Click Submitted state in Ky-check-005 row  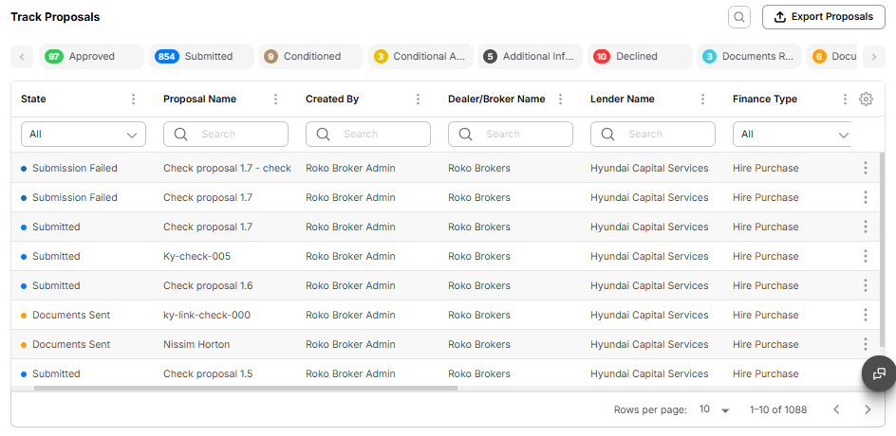[x=56, y=256]
